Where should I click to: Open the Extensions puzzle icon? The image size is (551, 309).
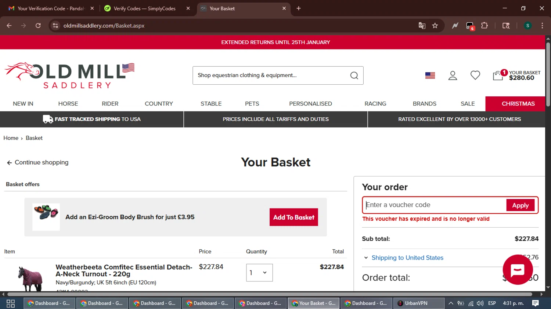click(x=485, y=26)
